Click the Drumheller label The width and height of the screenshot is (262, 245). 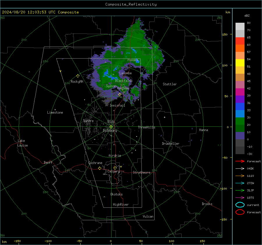pyautogui.click(x=171, y=144)
